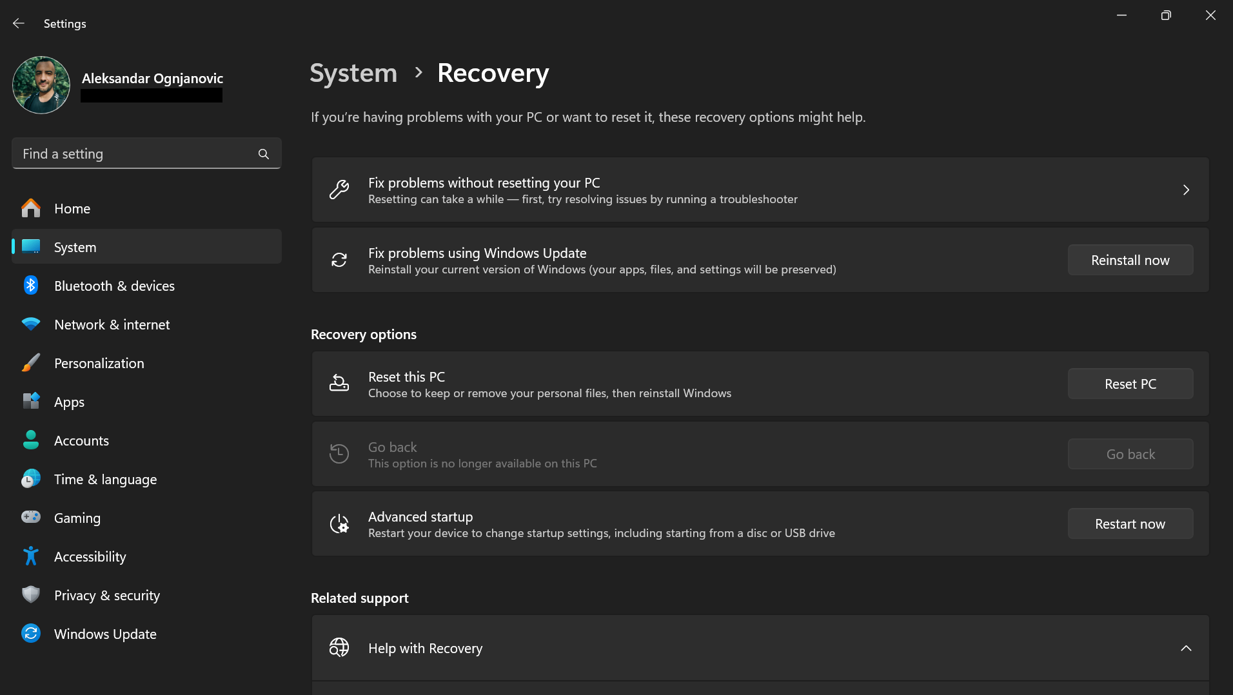The image size is (1233, 695).
Task: Open Windows Update label
Action: tap(105, 634)
